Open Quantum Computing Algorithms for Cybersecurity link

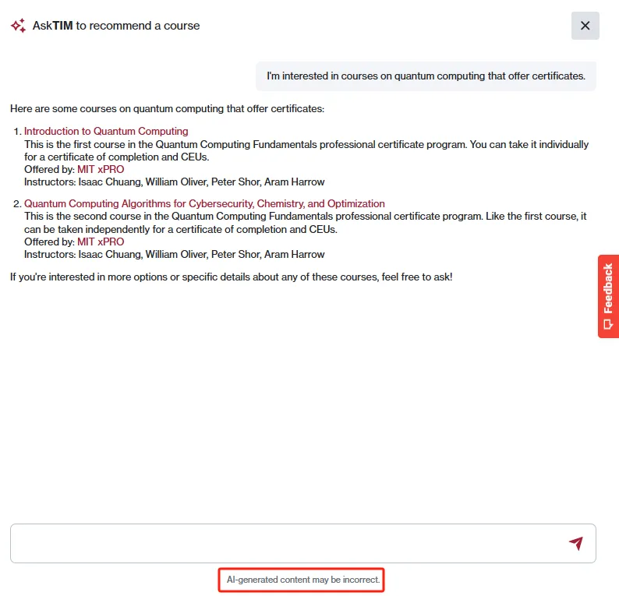(204, 203)
